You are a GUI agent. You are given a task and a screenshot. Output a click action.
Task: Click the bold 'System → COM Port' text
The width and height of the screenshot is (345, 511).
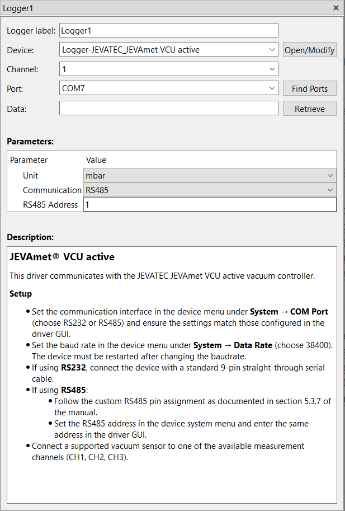289,312
